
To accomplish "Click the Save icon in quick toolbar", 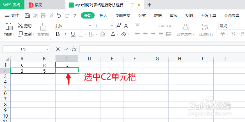I will 28,15.
